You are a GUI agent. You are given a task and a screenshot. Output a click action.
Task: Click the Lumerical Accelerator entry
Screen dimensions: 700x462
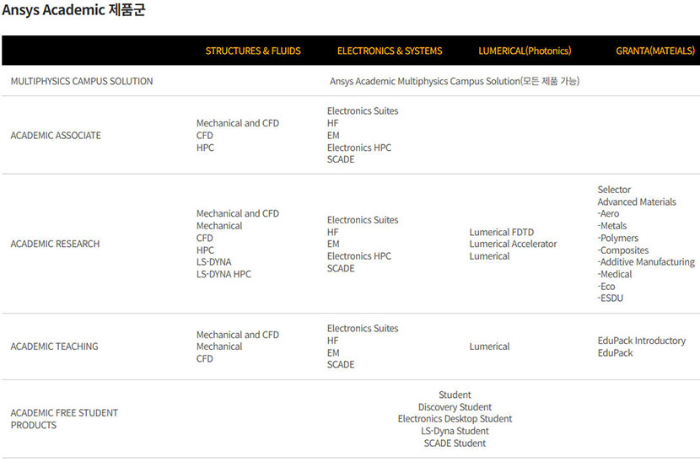point(513,244)
